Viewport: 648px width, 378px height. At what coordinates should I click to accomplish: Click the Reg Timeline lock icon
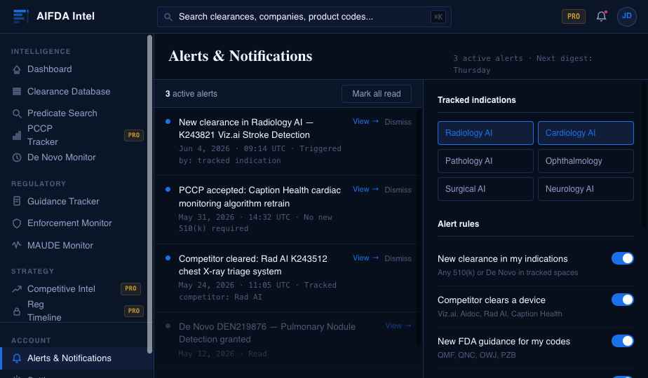(x=17, y=311)
